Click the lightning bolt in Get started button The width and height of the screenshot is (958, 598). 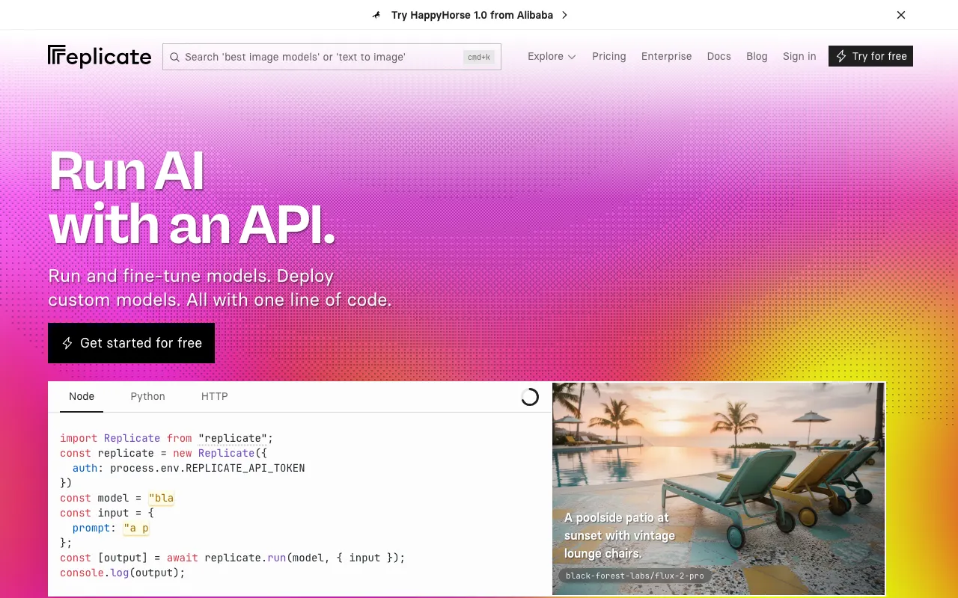click(x=67, y=343)
